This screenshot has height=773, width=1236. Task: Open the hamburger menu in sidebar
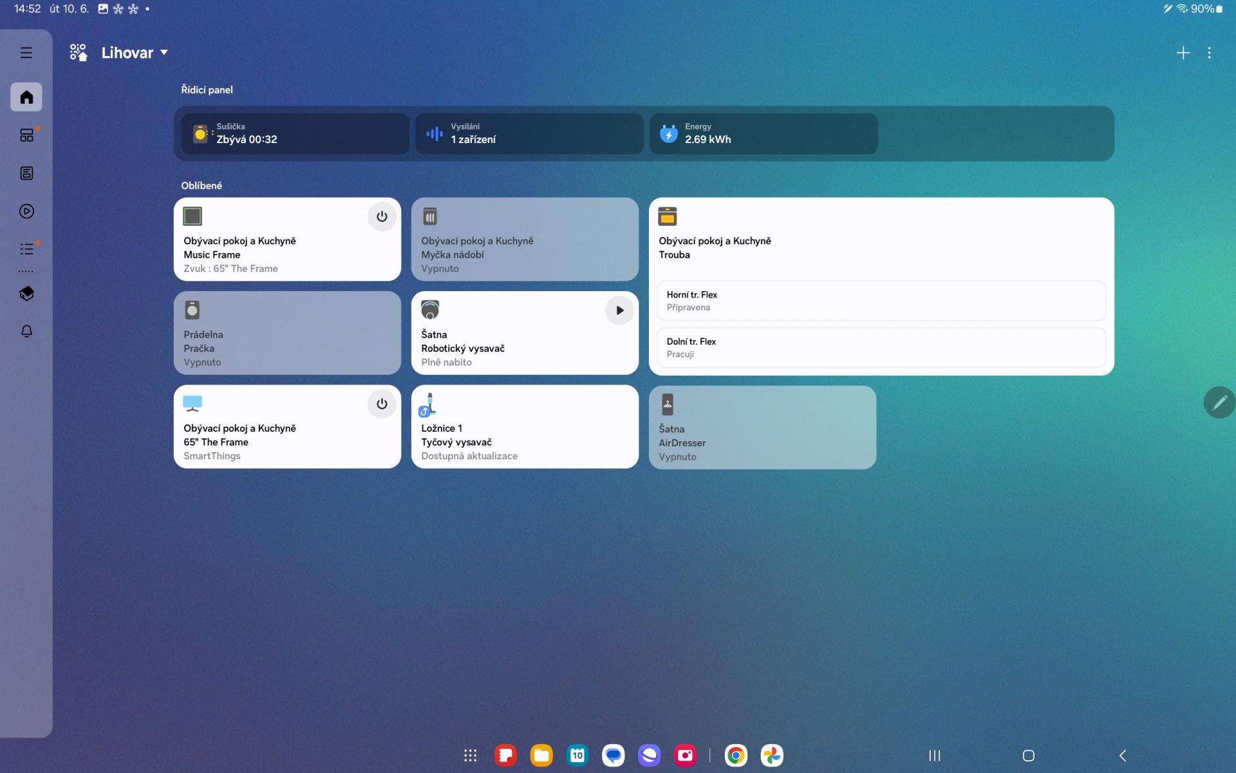coord(26,53)
